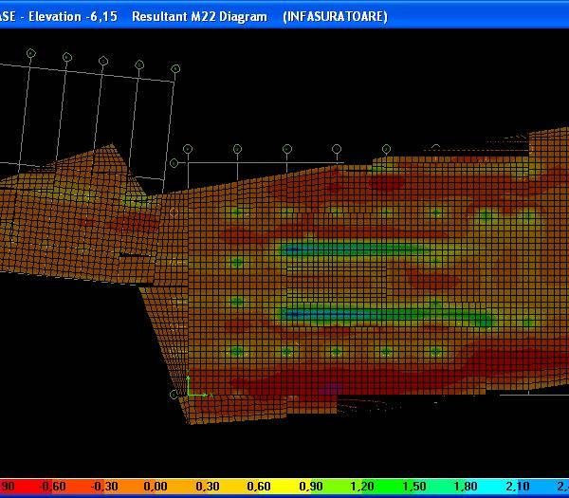The image size is (569, 498).
Task: Select the leftmost grid bubble in tilted top row
Action: [x=30, y=54]
